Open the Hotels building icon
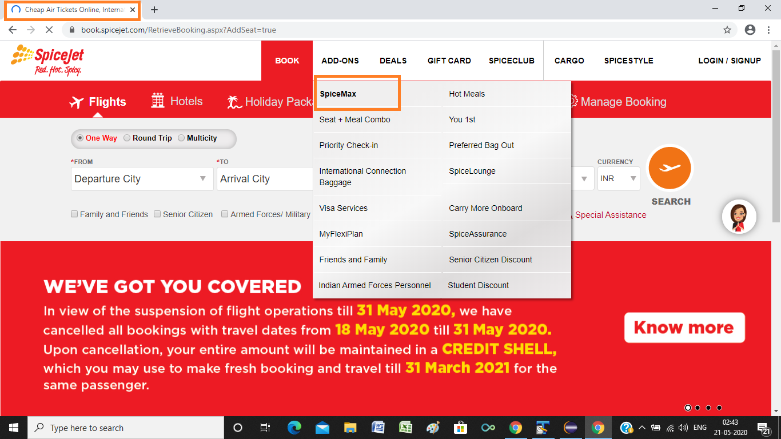The image size is (781, 439). pos(158,101)
